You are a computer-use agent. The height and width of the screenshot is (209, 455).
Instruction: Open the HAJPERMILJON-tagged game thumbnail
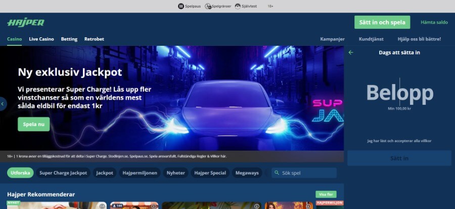click(330, 204)
